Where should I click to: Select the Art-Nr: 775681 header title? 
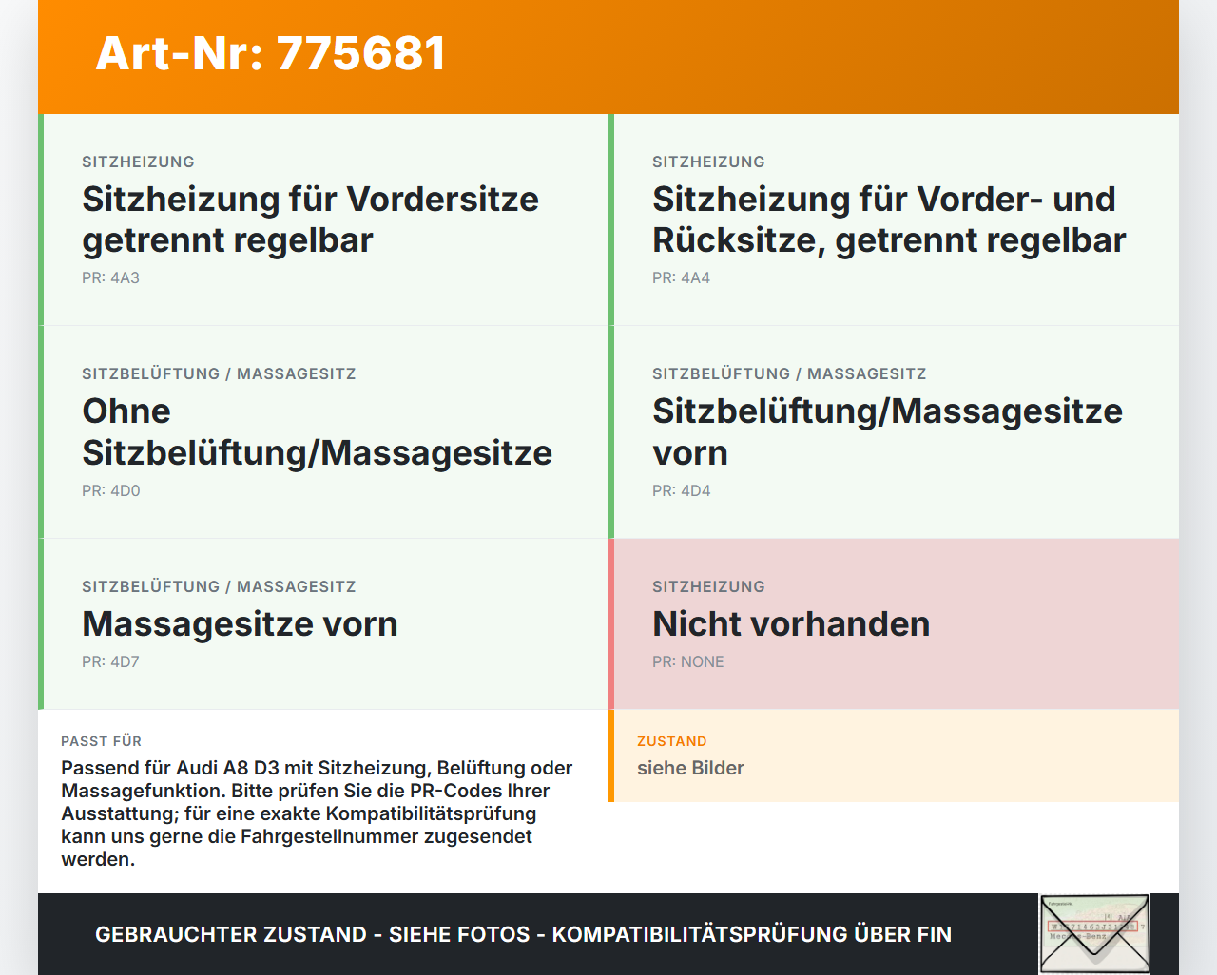point(271,53)
